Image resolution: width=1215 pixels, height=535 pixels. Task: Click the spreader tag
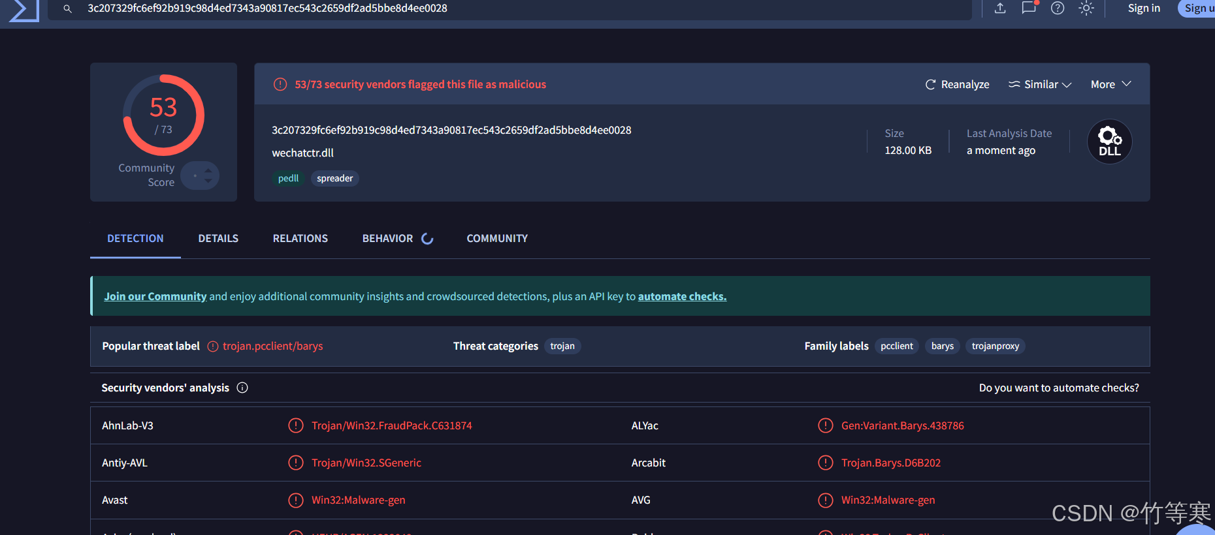[334, 179]
